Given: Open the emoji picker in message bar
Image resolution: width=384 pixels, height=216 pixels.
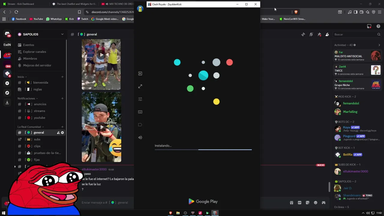Looking at the screenshot, I should coord(316,202).
